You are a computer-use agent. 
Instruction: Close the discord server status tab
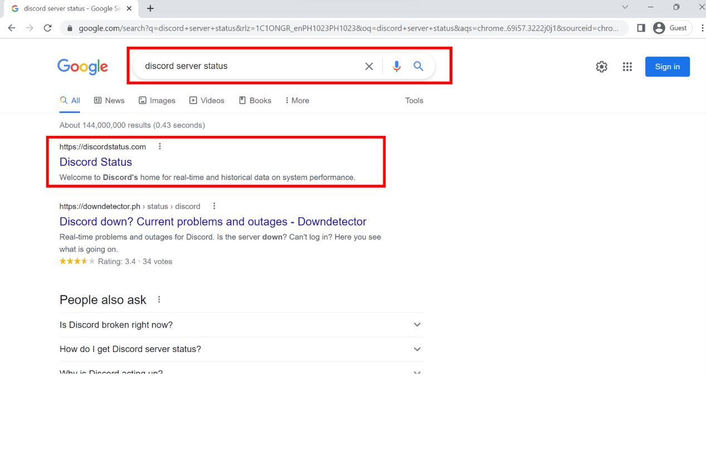(x=129, y=8)
